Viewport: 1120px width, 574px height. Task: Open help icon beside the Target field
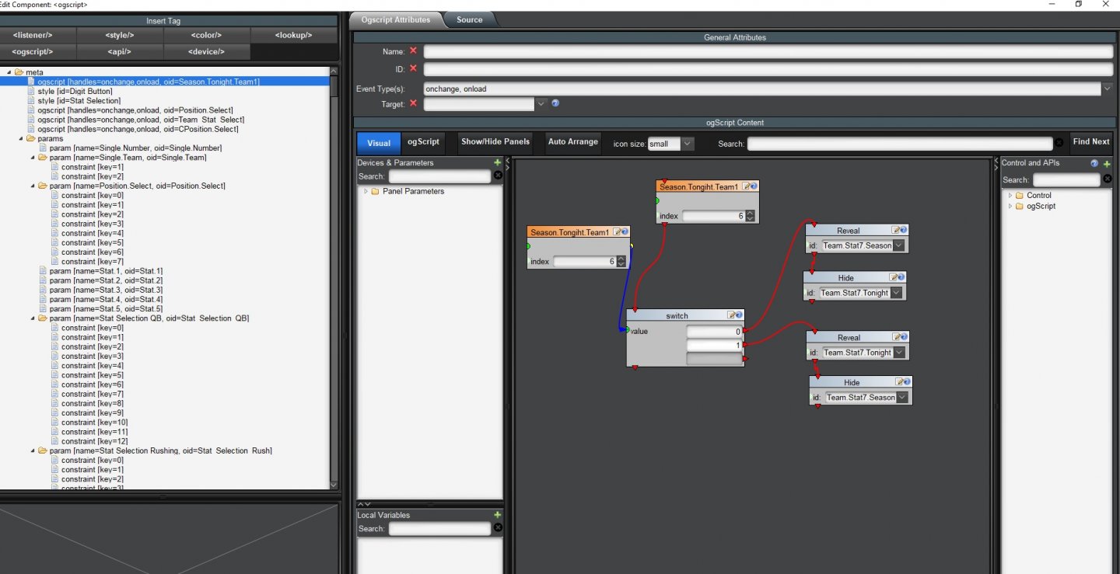tap(555, 103)
